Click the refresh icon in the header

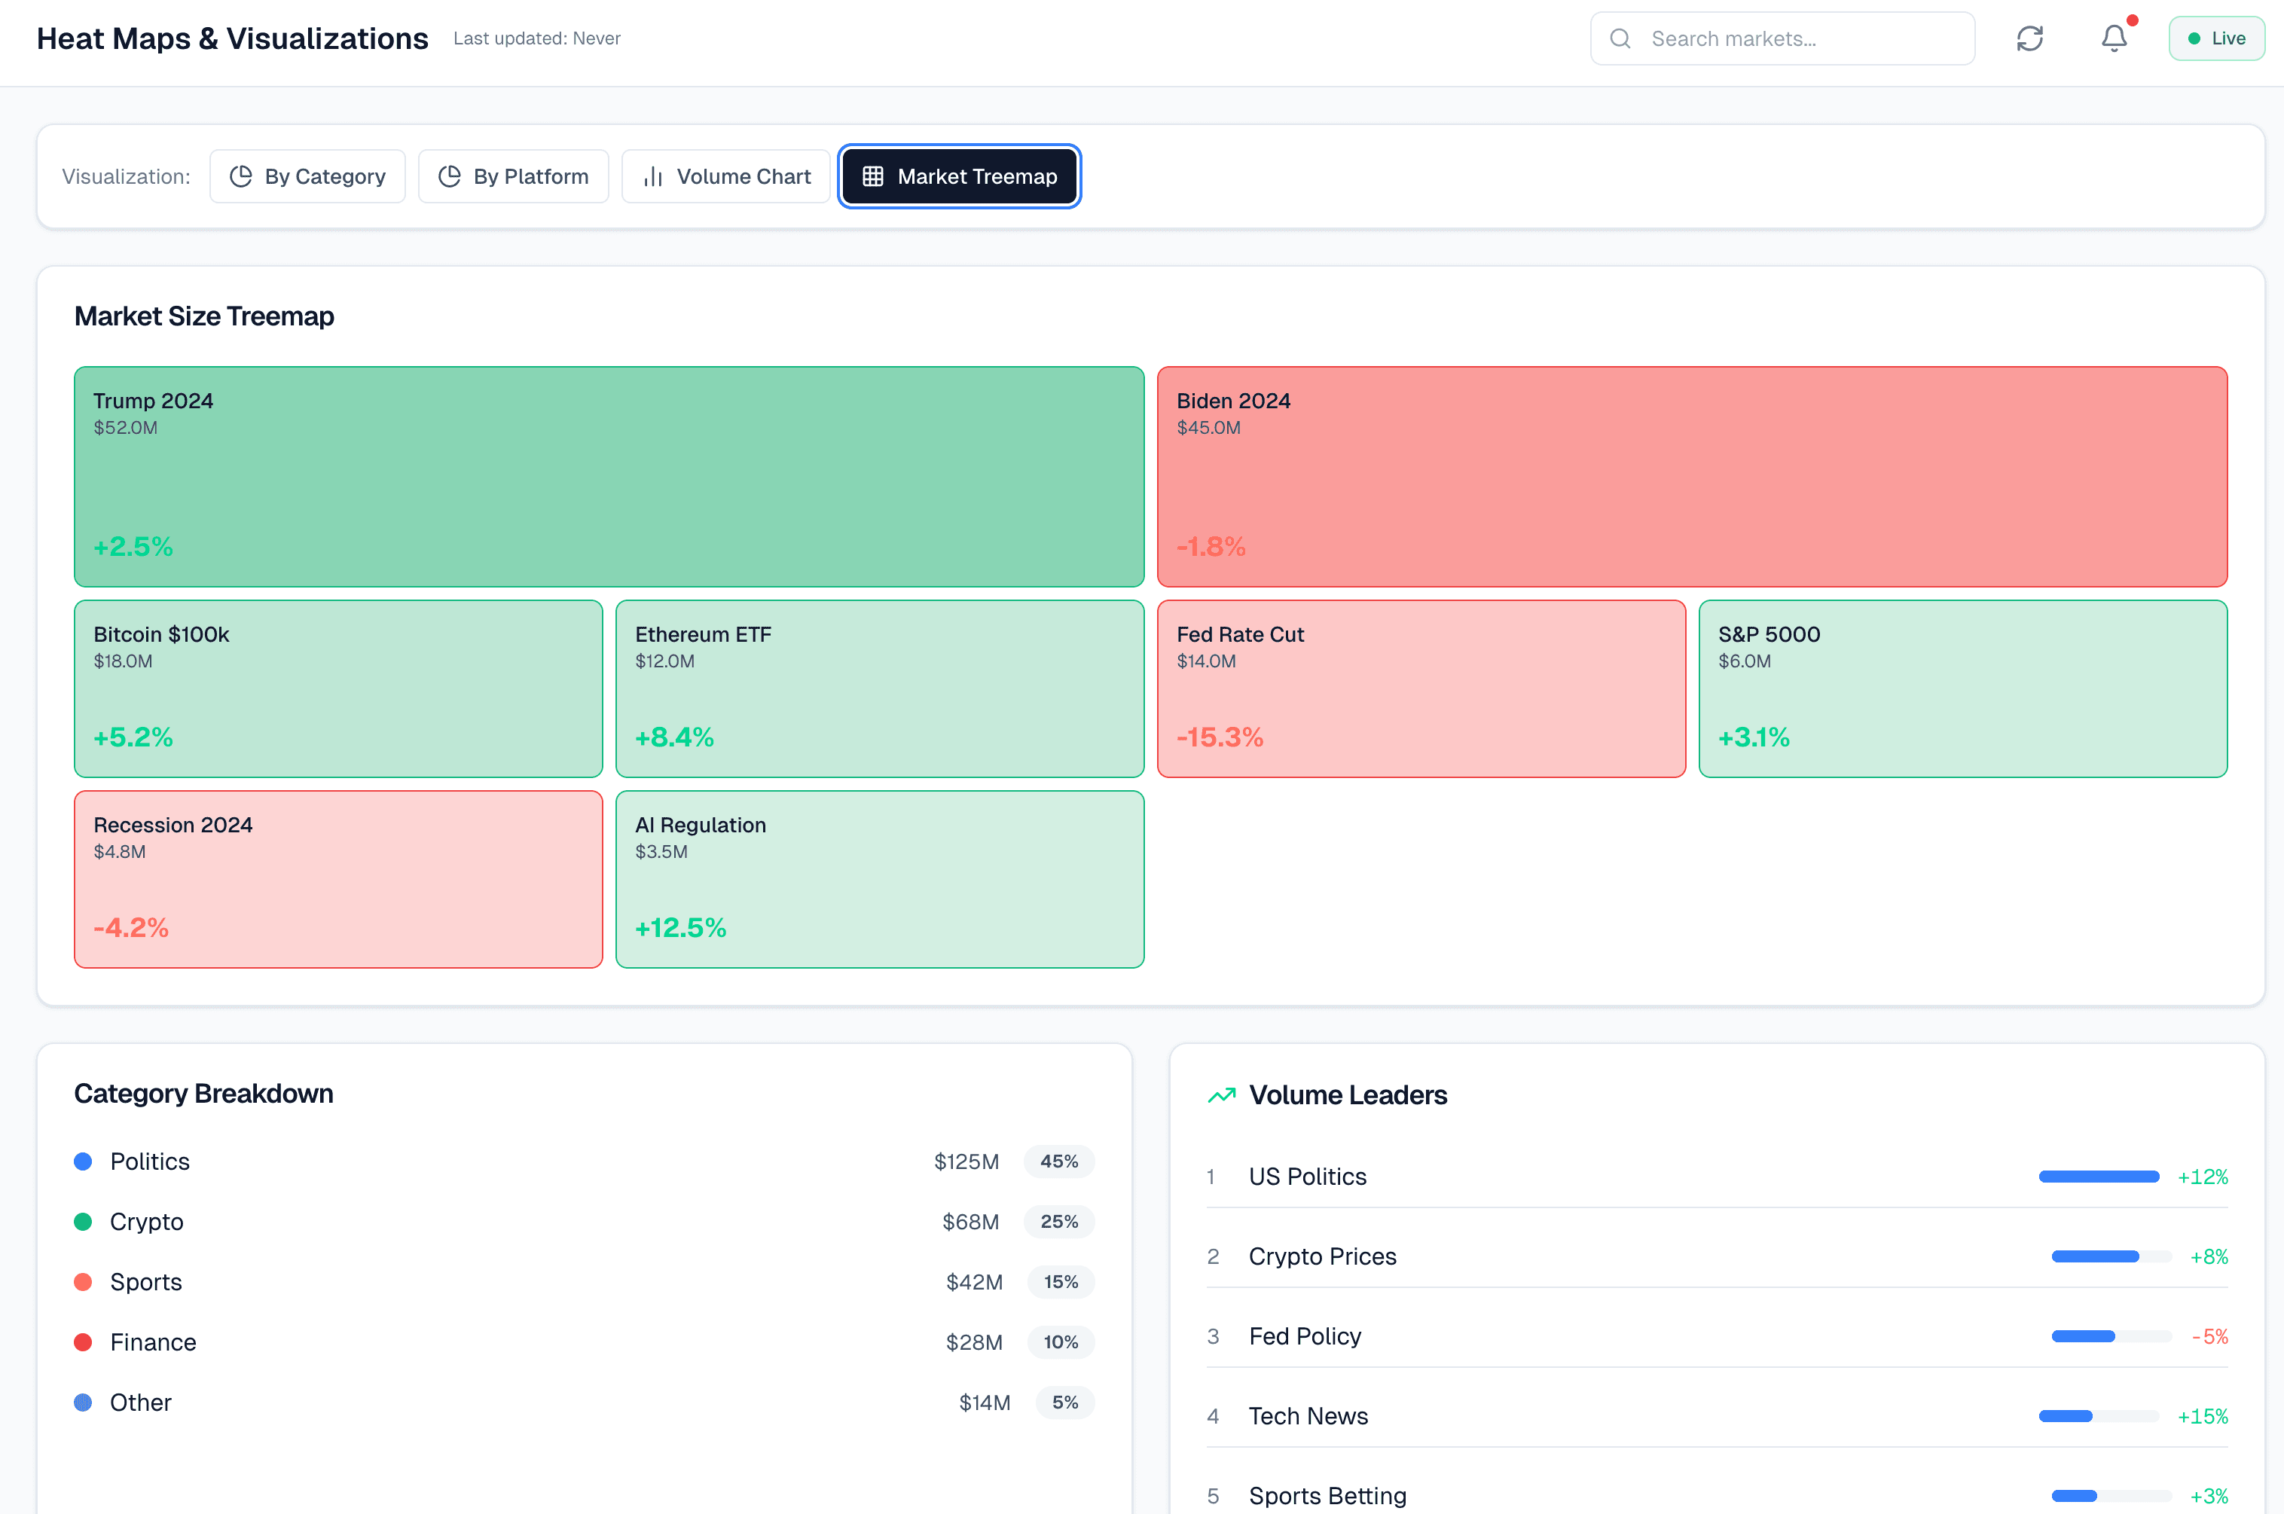coord(2030,38)
